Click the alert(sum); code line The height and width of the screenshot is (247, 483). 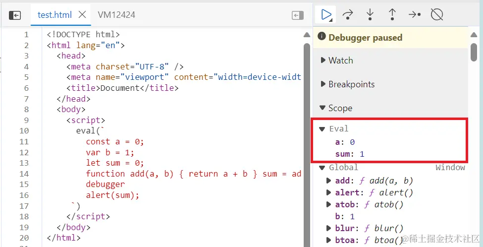(113, 195)
